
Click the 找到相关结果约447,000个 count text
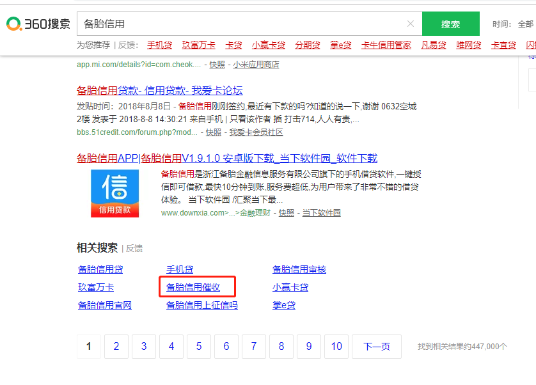(x=462, y=347)
